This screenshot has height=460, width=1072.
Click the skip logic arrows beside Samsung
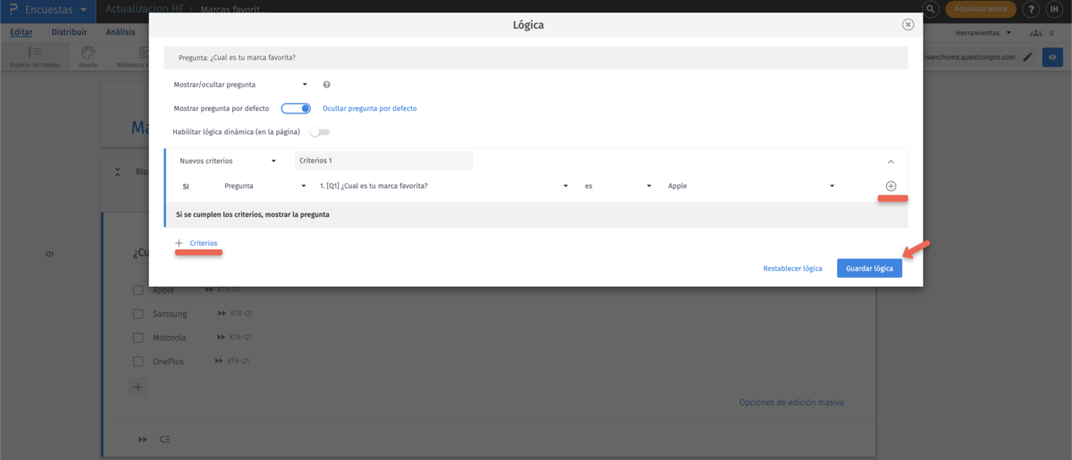[x=222, y=314]
